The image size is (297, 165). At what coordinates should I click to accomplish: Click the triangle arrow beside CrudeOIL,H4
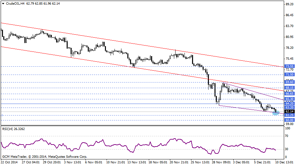coord(2,3)
